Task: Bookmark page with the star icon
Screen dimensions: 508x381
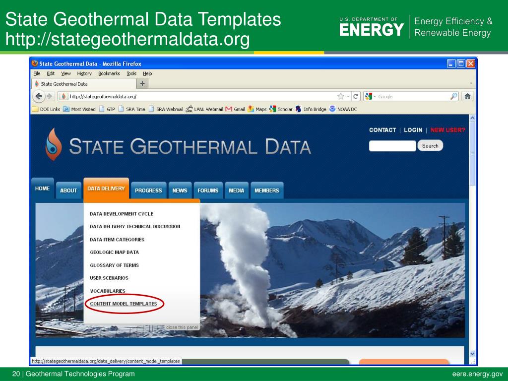Action: pyautogui.click(x=340, y=96)
